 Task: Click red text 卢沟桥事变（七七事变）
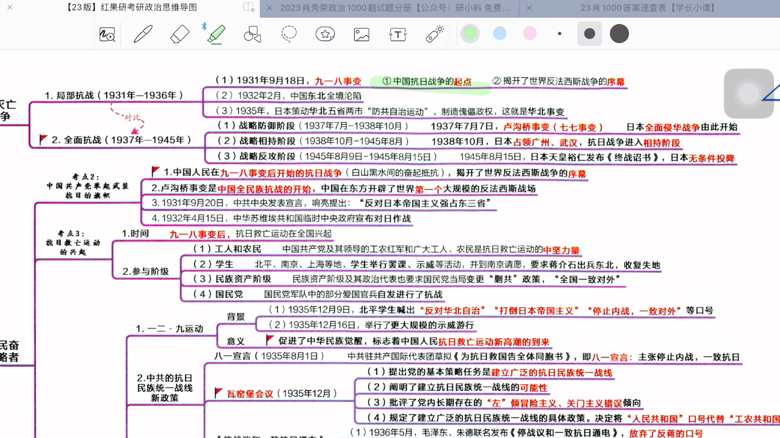pos(553,127)
